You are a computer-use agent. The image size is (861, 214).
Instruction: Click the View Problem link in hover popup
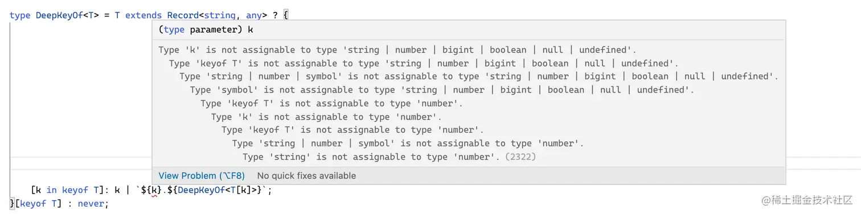(202, 175)
